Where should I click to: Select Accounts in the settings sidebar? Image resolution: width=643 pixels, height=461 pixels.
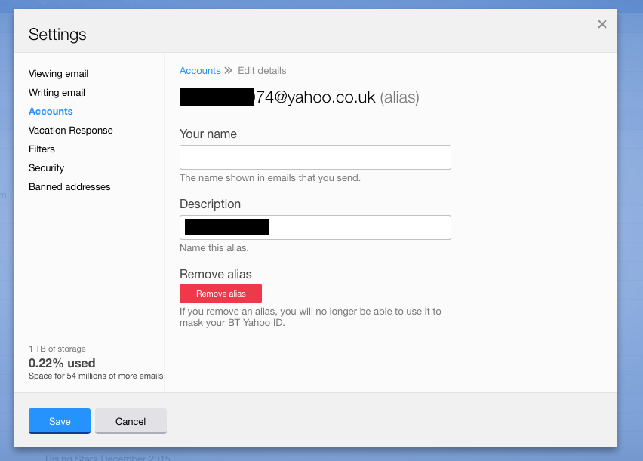pyautogui.click(x=51, y=112)
